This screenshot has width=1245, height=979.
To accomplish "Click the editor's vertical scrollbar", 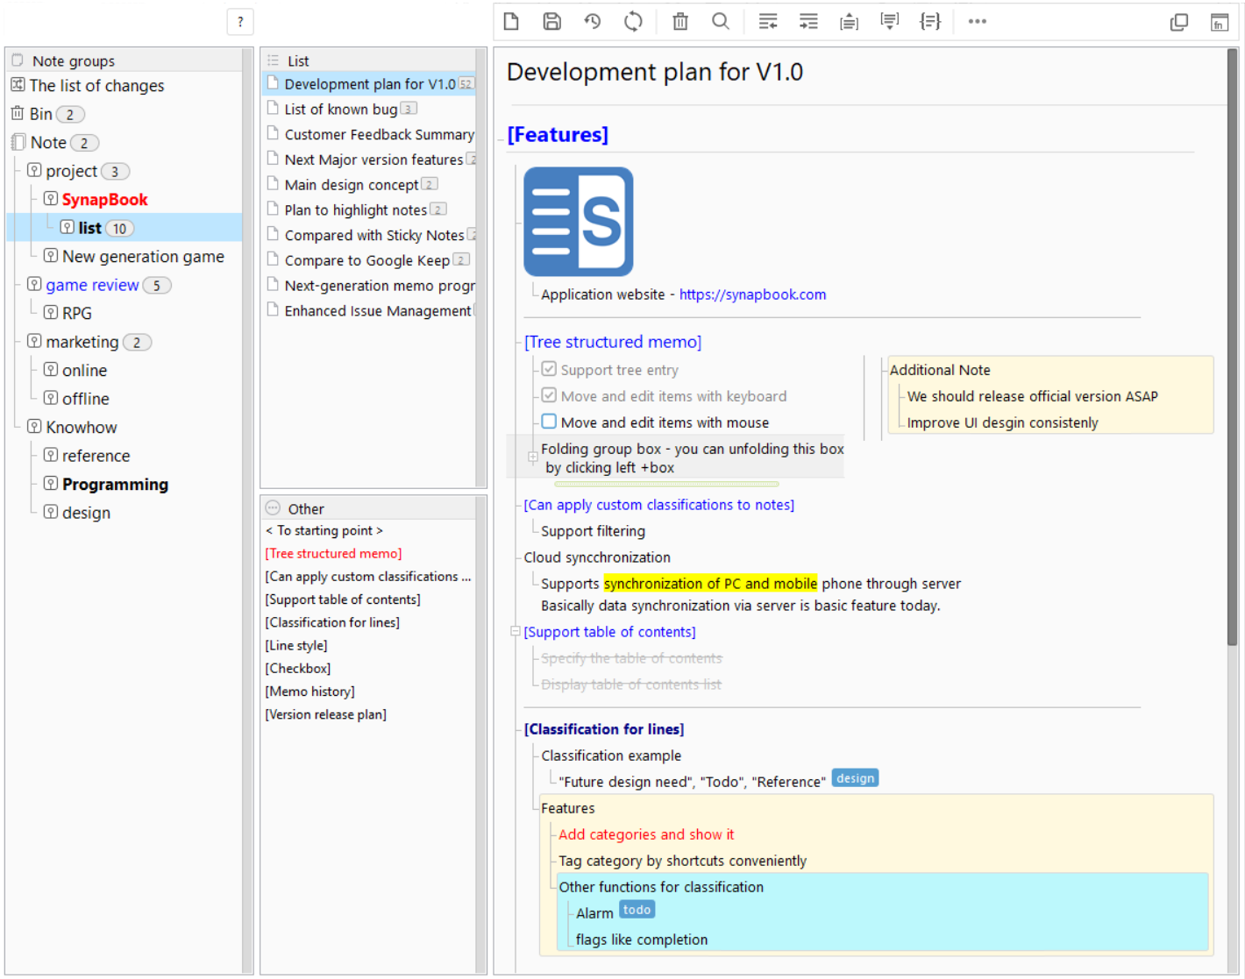I will tap(1232, 351).
